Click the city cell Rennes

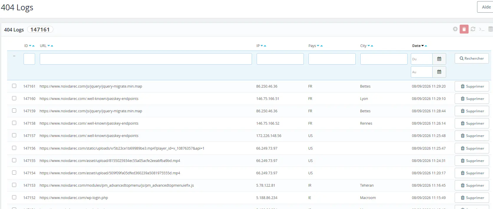[366, 123]
